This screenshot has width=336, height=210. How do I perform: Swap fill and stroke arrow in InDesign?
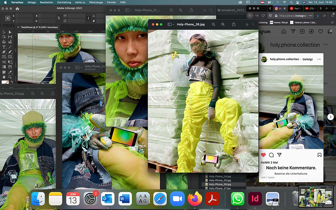(x=12, y=82)
